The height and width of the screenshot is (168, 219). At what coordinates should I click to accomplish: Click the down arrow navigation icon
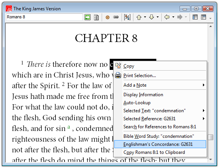(151, 17)
